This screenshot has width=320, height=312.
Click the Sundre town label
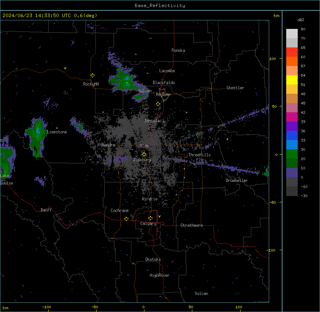(108, 145)
